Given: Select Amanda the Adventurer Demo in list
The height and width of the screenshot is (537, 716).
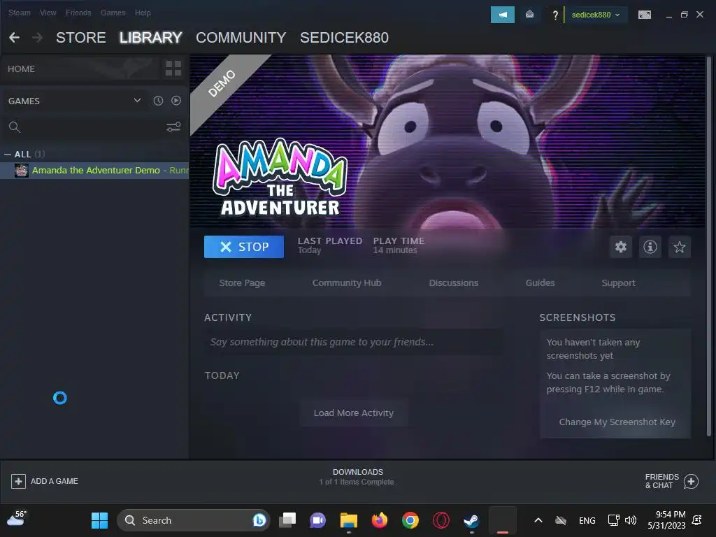Looking at the screenshot, I should tap(94, 171).
